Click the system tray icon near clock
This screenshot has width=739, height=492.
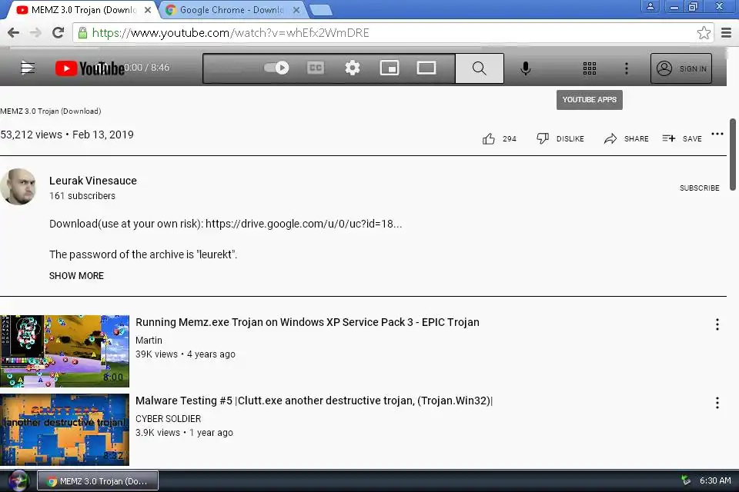point(686,480)
